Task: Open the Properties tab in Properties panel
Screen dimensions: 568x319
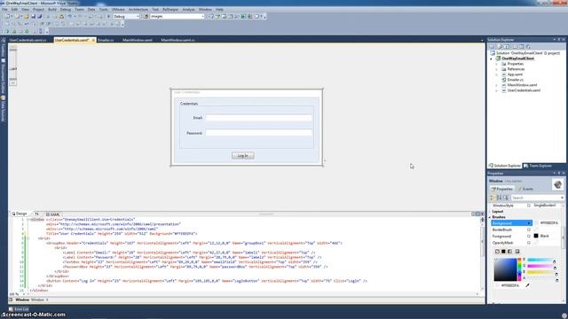Action: click(x=502, y=189)
